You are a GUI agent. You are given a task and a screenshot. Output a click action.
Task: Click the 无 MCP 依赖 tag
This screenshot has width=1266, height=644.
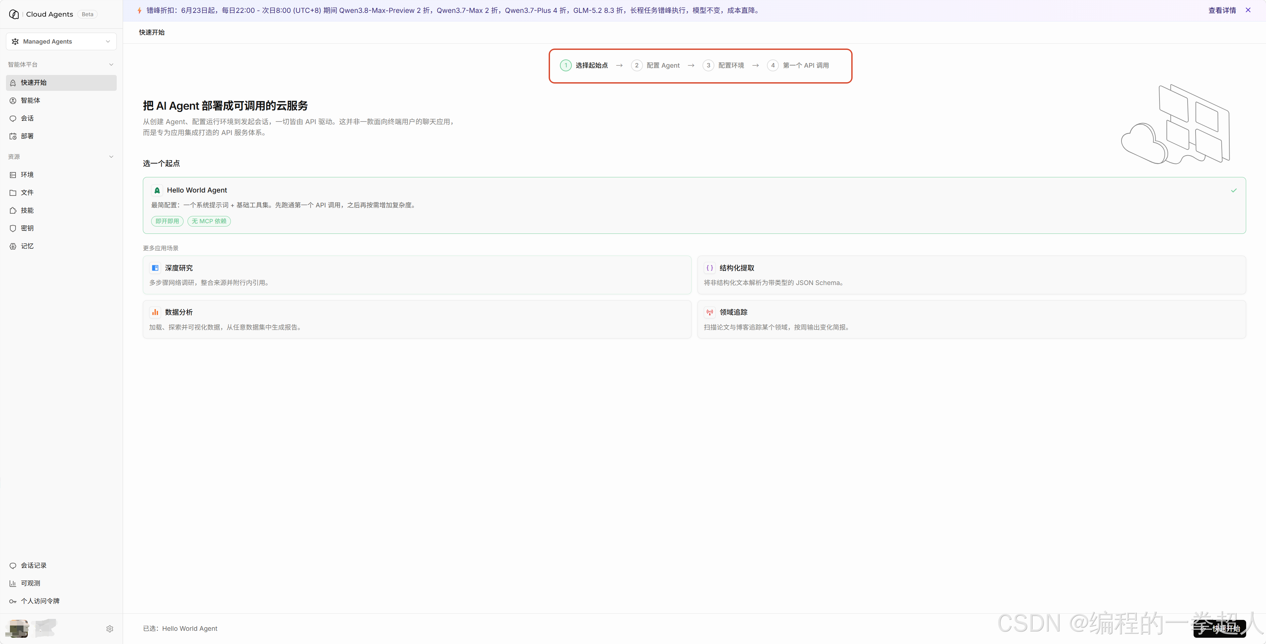coord(209,221)
